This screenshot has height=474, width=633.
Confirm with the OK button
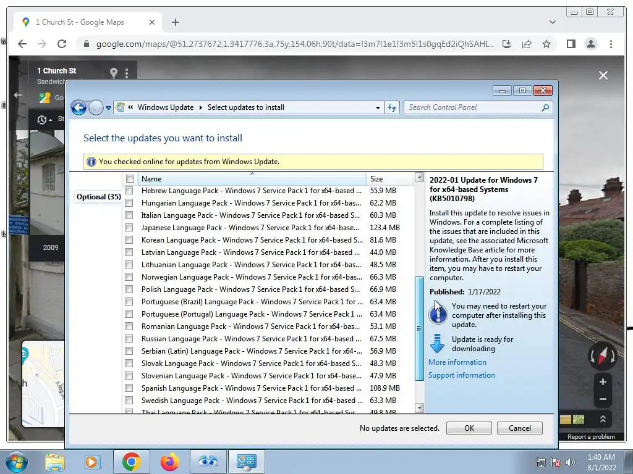pos(469,428)
